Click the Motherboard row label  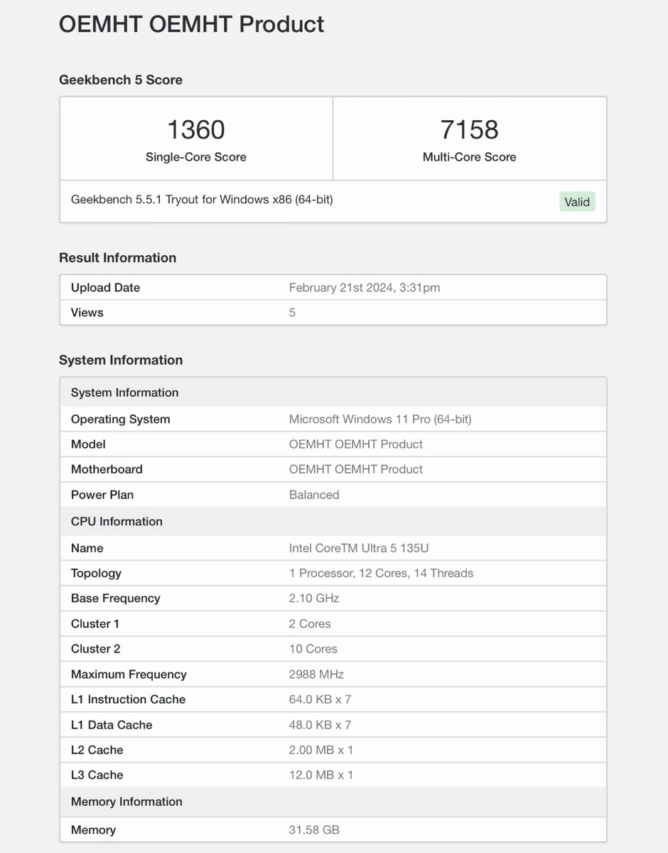tap(107, 469)
